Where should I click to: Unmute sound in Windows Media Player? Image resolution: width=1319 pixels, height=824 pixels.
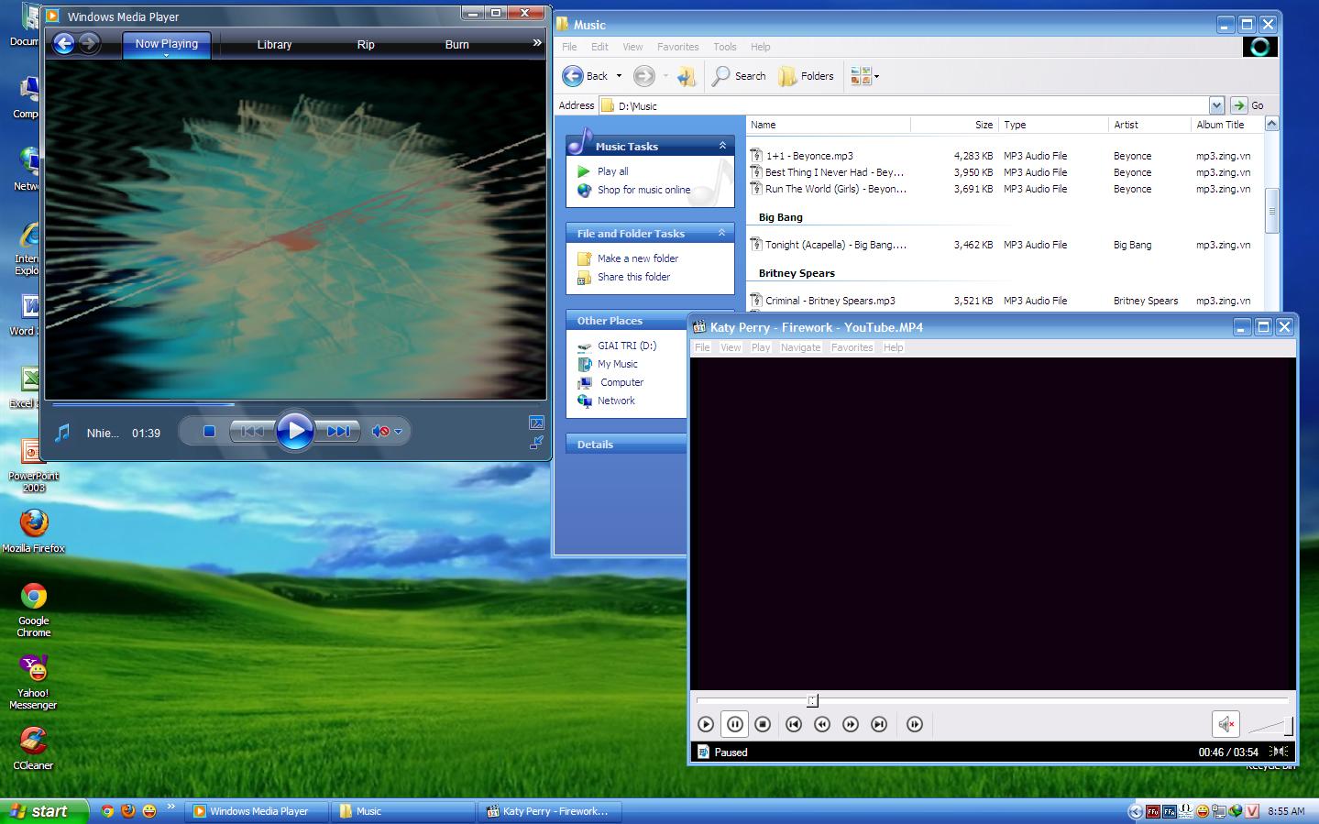pos(380,432)
